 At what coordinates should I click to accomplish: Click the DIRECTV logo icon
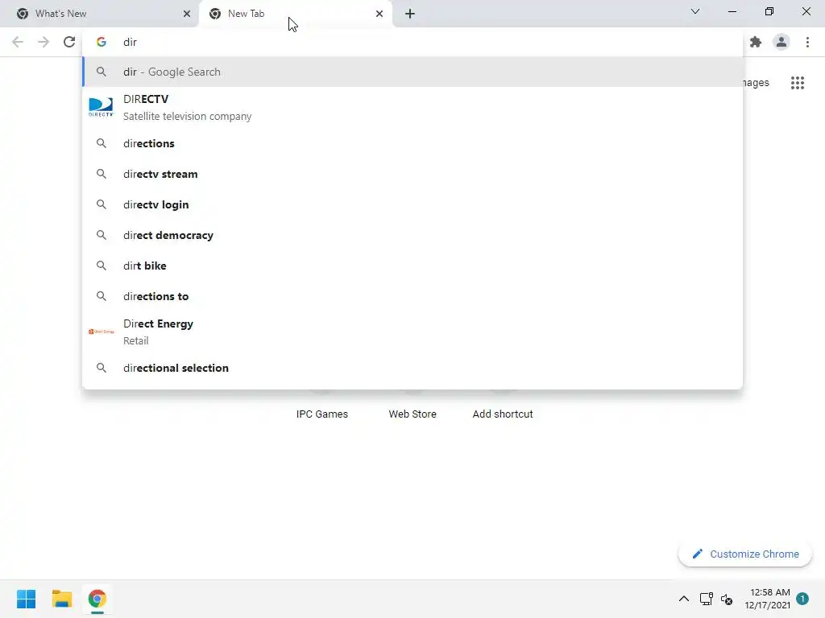(101, 107)
